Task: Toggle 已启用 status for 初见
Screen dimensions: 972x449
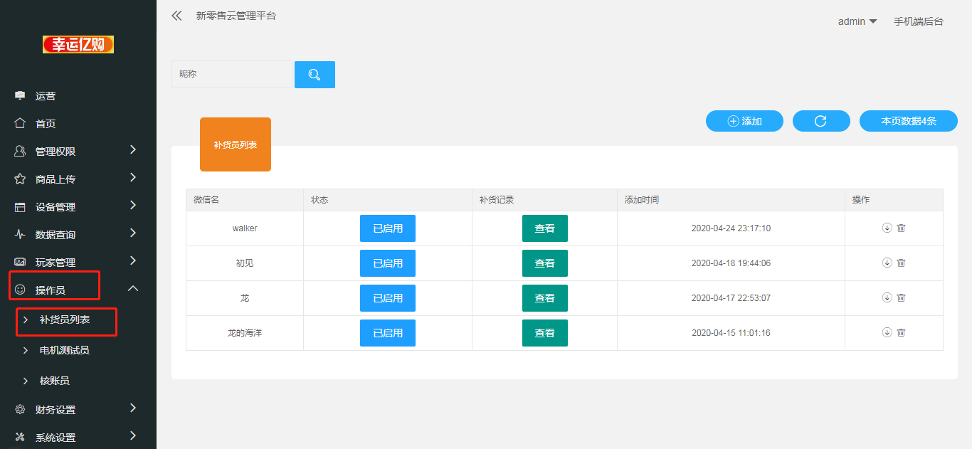Action: coord(388,263)
